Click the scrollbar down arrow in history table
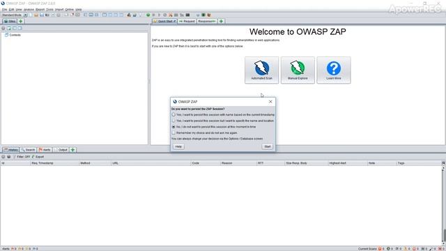 [443, 243]
